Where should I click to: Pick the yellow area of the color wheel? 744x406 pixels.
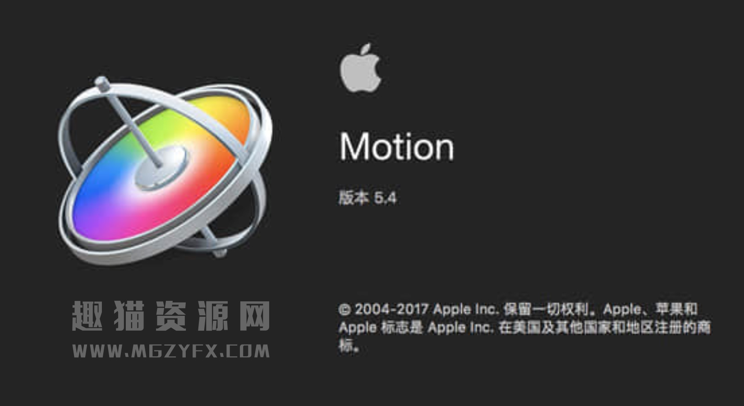coord(212,113)
